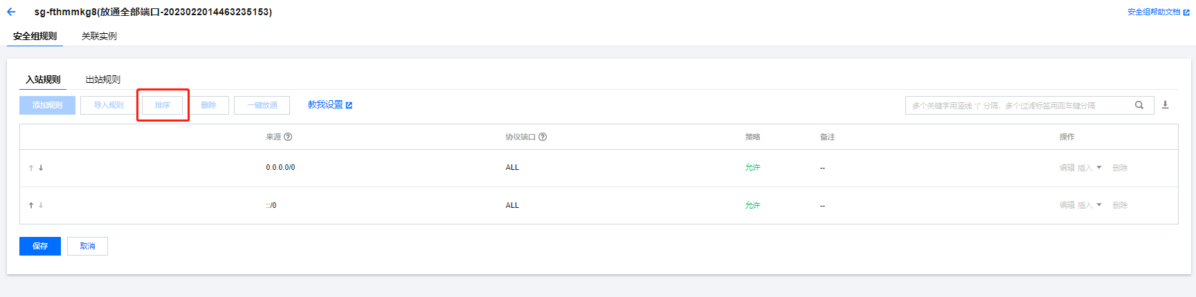Open the 插入 dropdown for the ::/0 rule
Screen dimensions: 1196x297
tap(1088, 205)
